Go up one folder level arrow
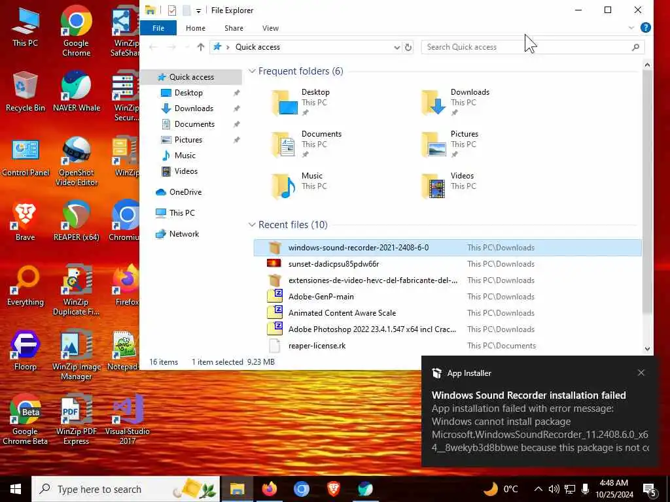This screenshot has height=502, width=670. (200, 47)
